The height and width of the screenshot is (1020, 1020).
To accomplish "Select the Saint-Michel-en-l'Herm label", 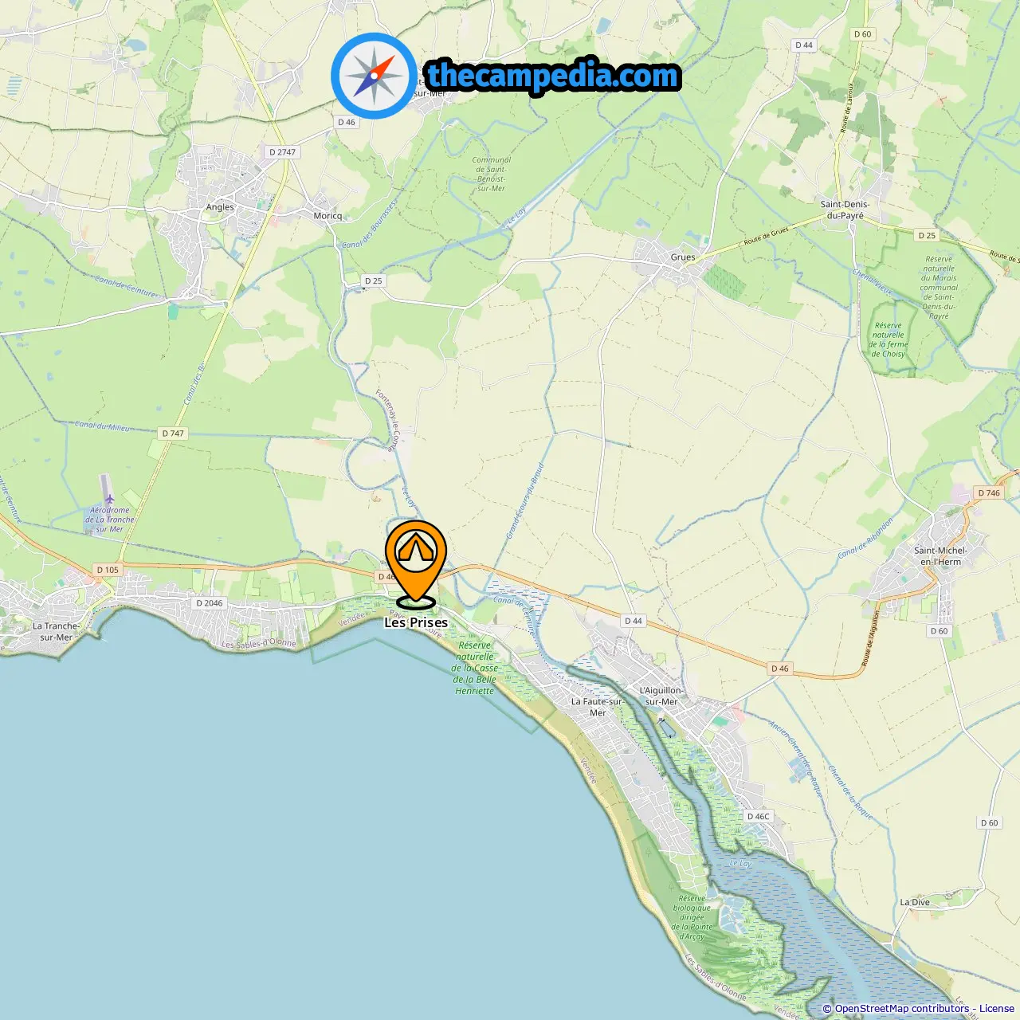I will (941, 555).
